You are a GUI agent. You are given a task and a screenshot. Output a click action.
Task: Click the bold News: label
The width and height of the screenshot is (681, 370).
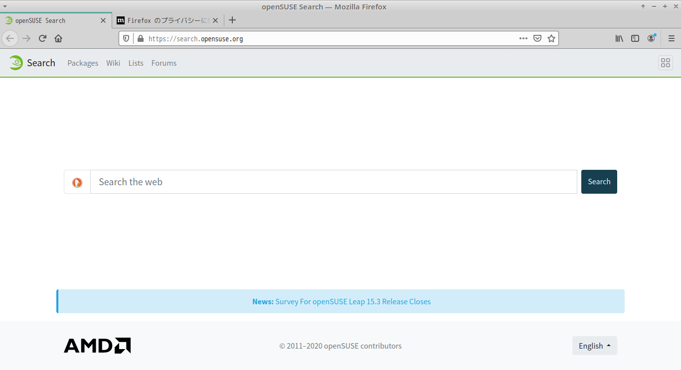[x=263, y=302]
